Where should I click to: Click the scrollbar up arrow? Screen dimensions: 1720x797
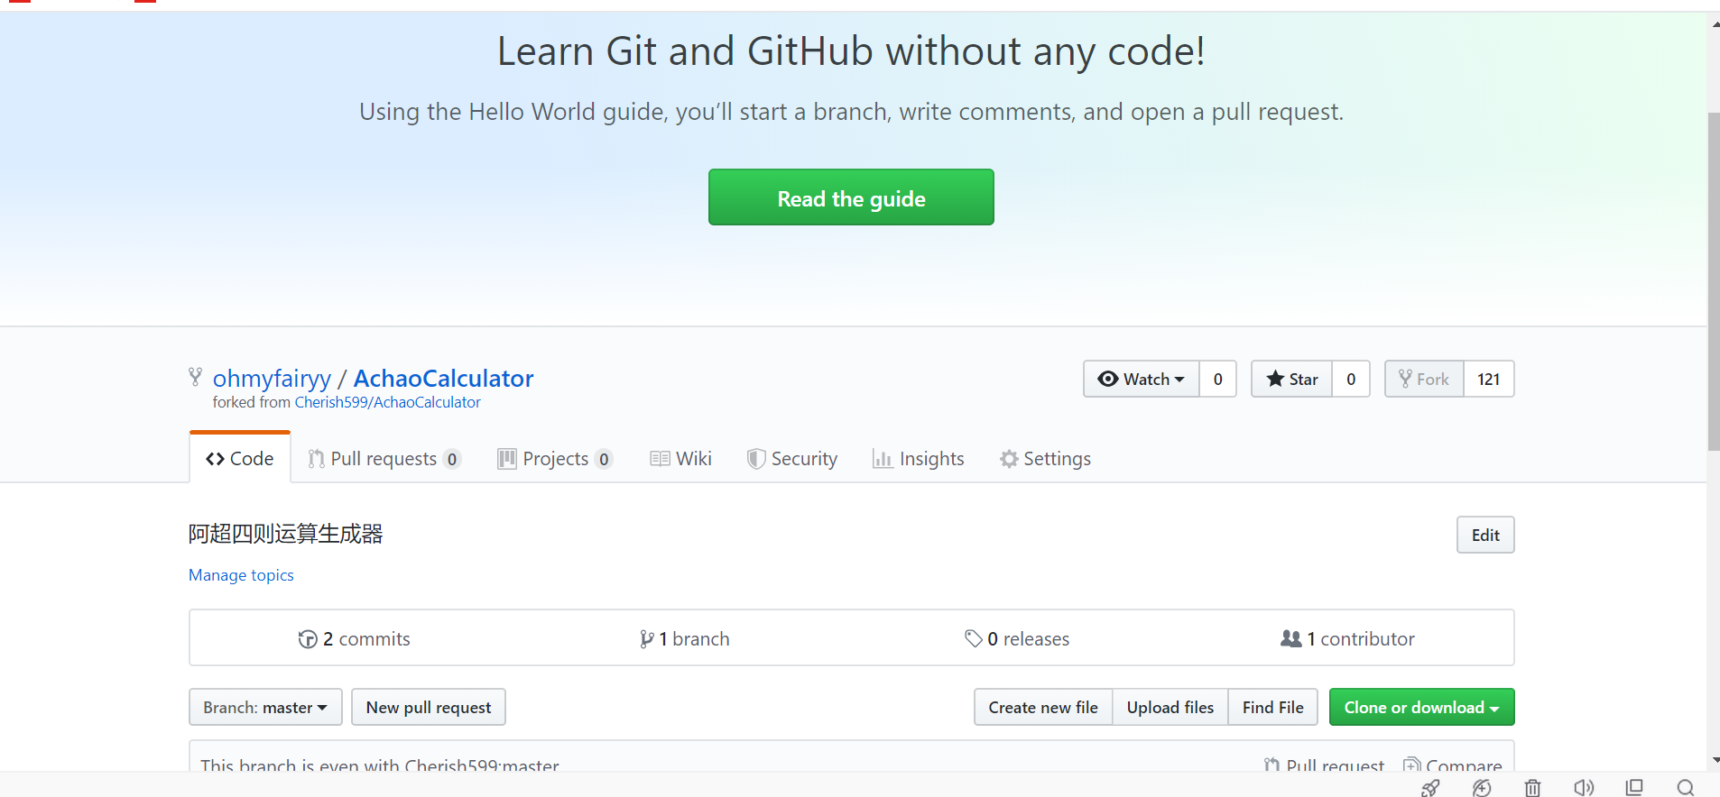click(1714, 24)
